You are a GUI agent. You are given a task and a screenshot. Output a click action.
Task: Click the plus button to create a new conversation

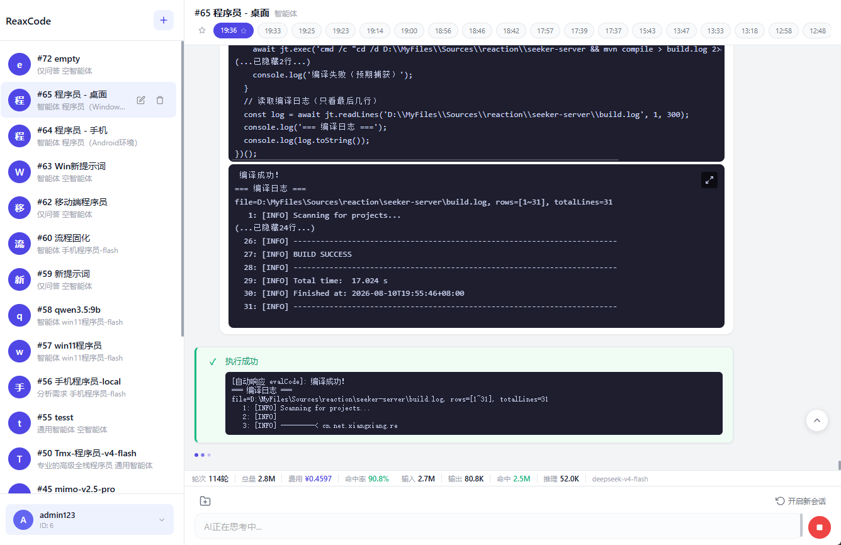pos(164,20)
